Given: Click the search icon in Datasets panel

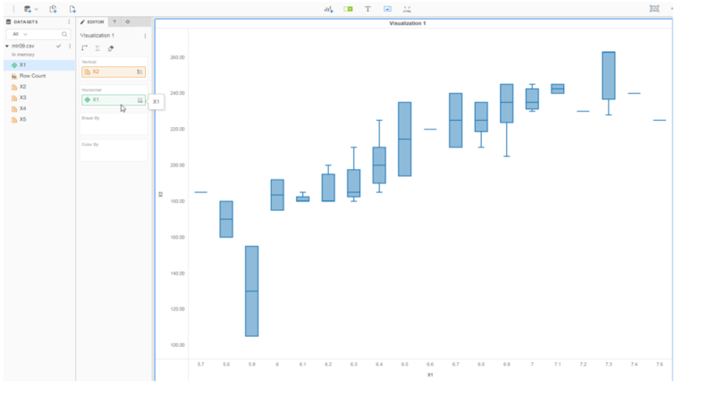Looking at the screenshot, I should click(x=64, y=33).
